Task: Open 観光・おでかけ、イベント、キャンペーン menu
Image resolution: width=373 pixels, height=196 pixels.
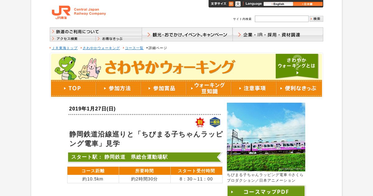Action: (x=187, y=35)
